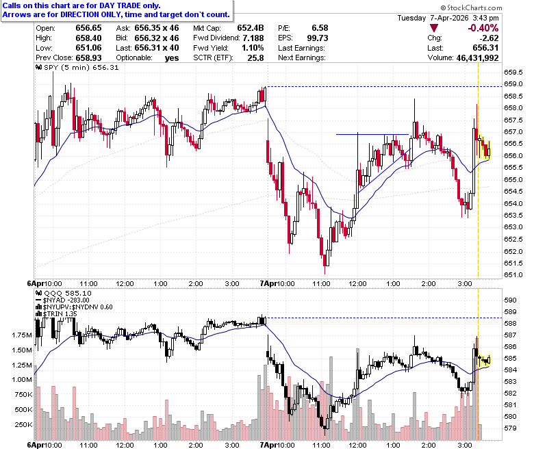Click the -0.40% percent change value

(x=483, y=28)
